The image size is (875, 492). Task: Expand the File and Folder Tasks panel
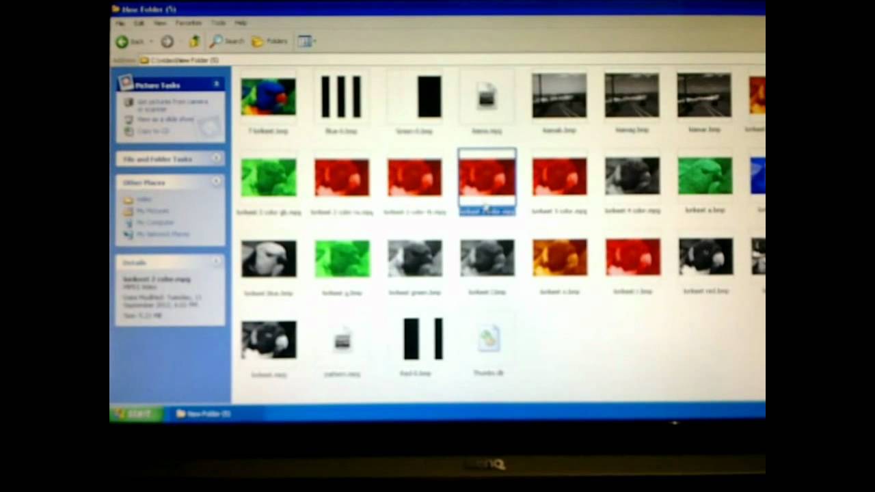[217, 159]
